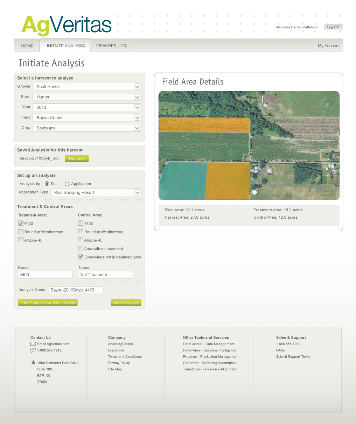The width and height of the screenshot is (356, 424).
Task: Toggle Control Area Atrizine 4L checkbox
Action: point(81,240)
